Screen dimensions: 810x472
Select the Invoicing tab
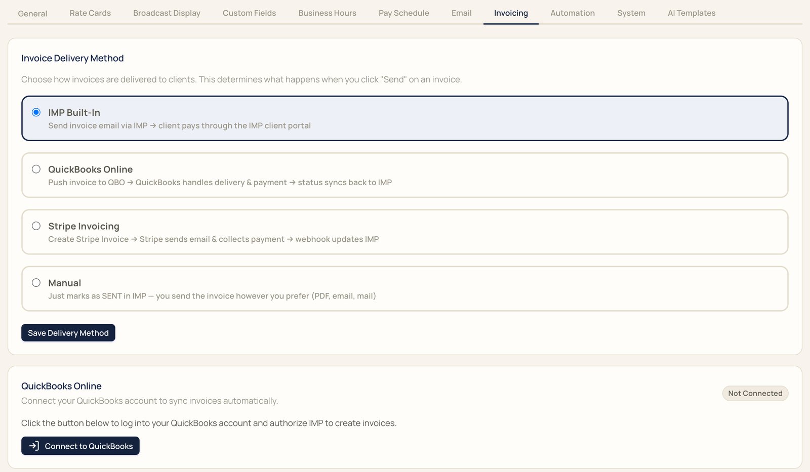[511, 13]
